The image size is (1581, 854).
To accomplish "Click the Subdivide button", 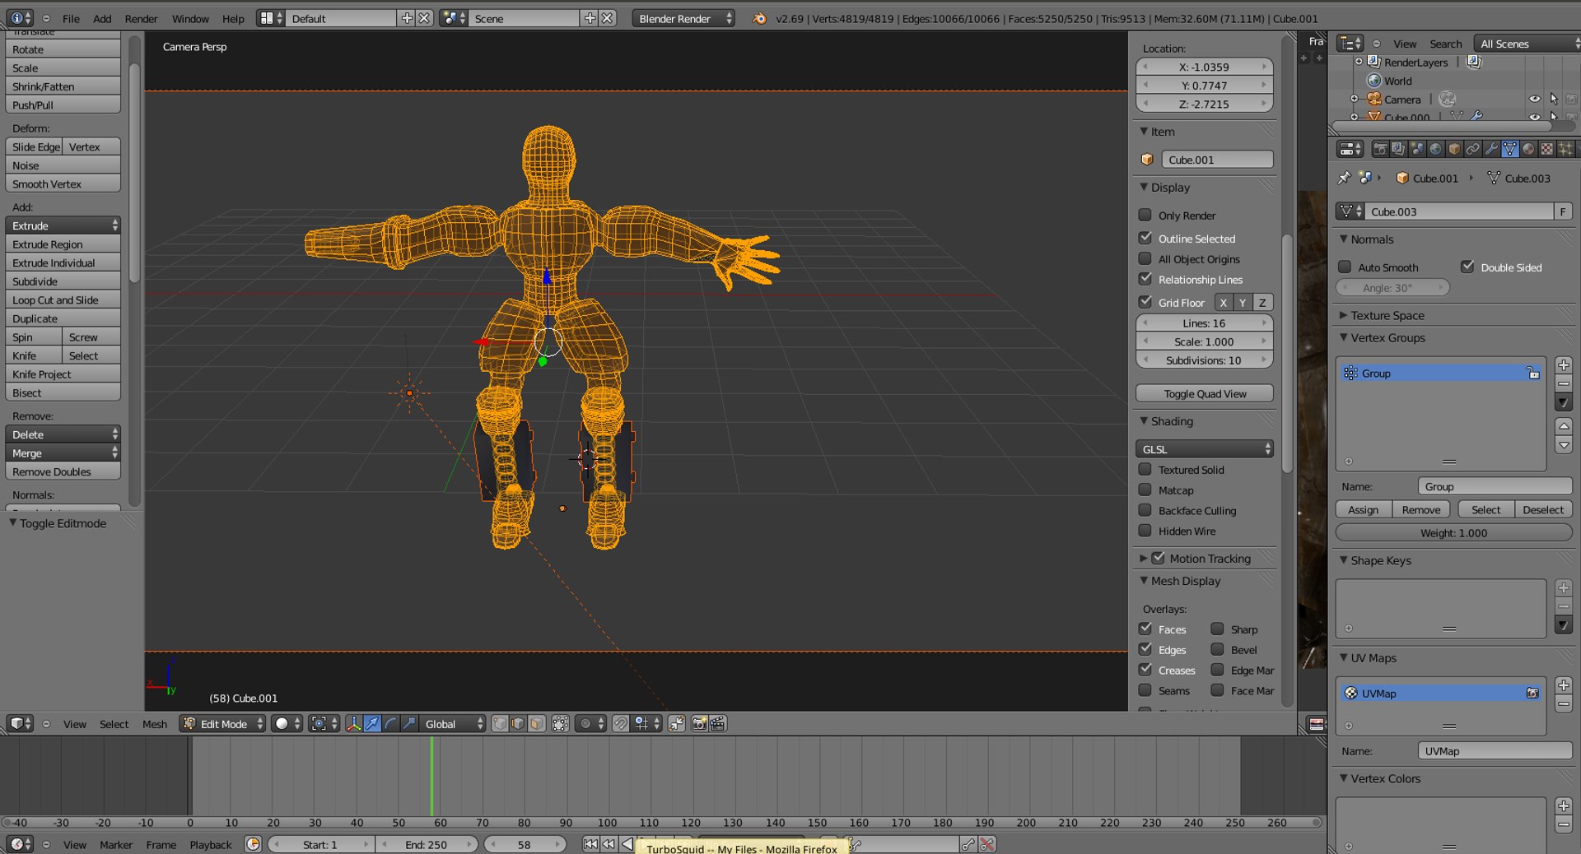I will click(x=63, y=281).
